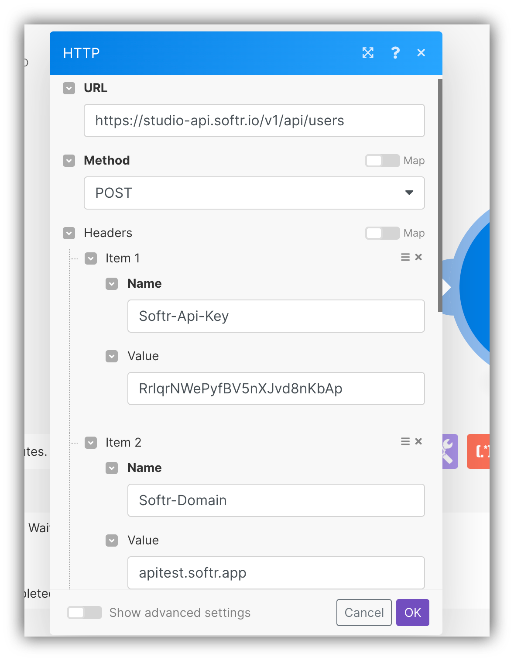514x661 pixels.
Task: Click the Softr-Api-Key value field
Action: [x=276, y=389]
